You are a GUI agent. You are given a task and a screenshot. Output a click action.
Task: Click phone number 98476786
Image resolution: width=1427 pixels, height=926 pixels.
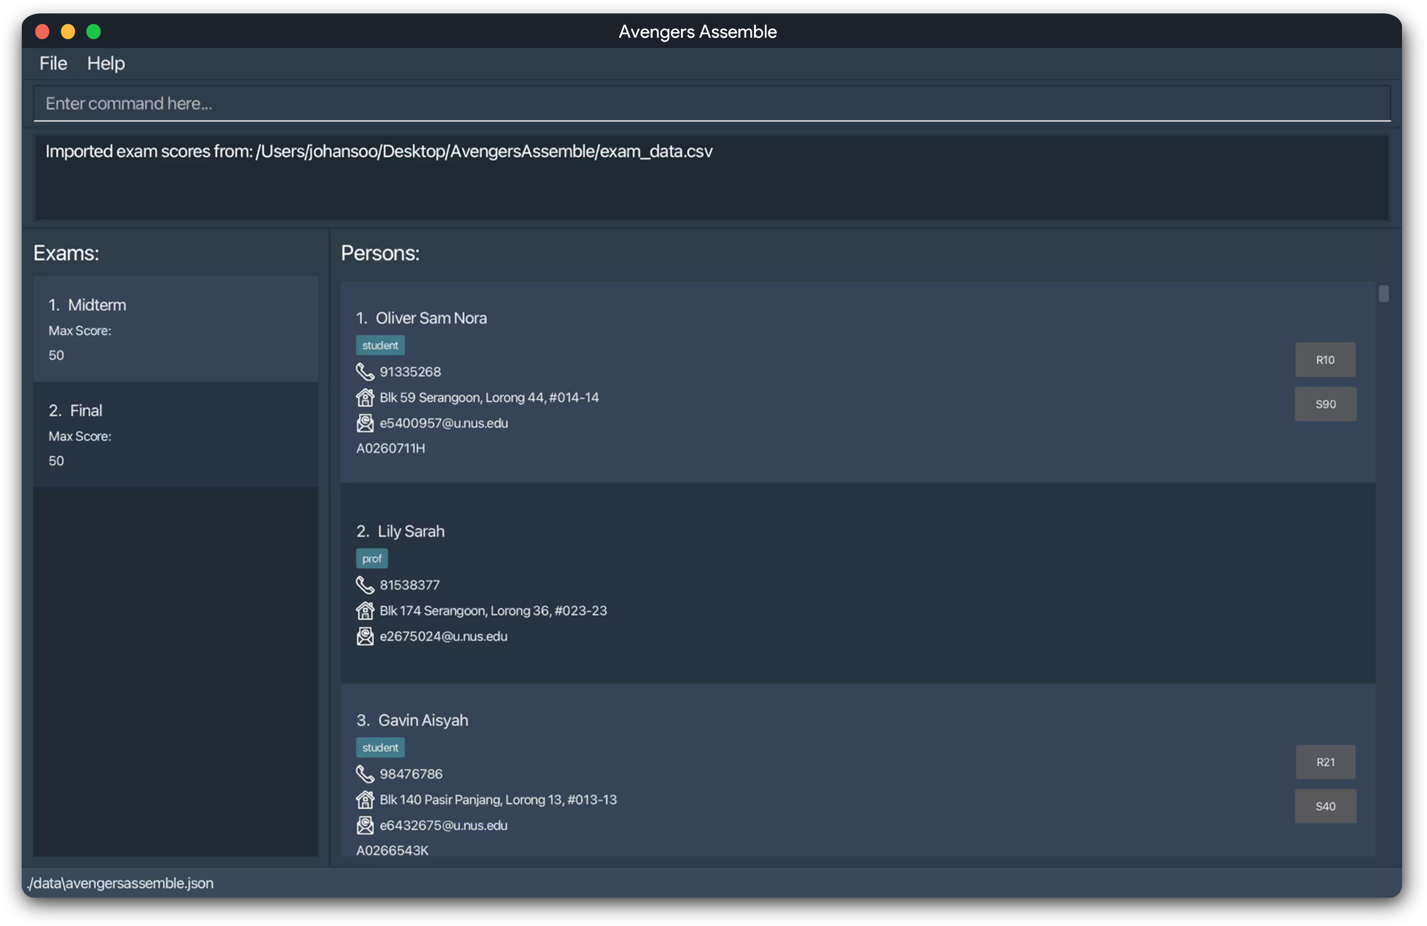[411, 774]
